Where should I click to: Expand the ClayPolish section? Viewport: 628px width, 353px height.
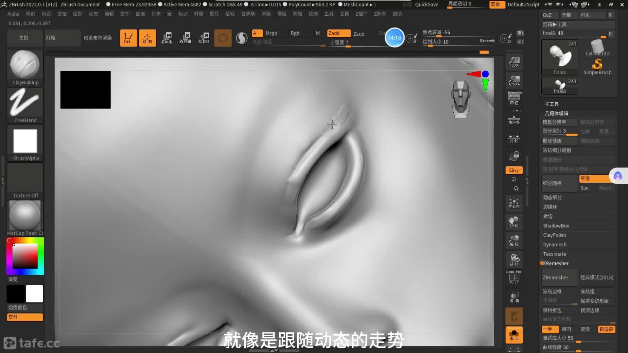pyautogui.click(x=554, y=235)
